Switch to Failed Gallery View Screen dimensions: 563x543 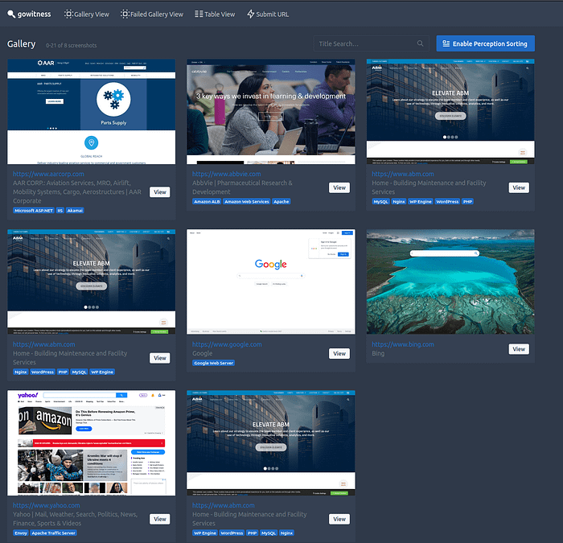click(152, 14)
